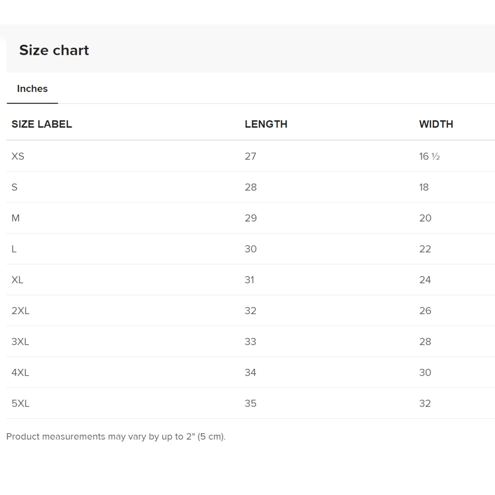Click the 4XL size row label
This screenshot has height=495, width=495.
tap(20, 373)
